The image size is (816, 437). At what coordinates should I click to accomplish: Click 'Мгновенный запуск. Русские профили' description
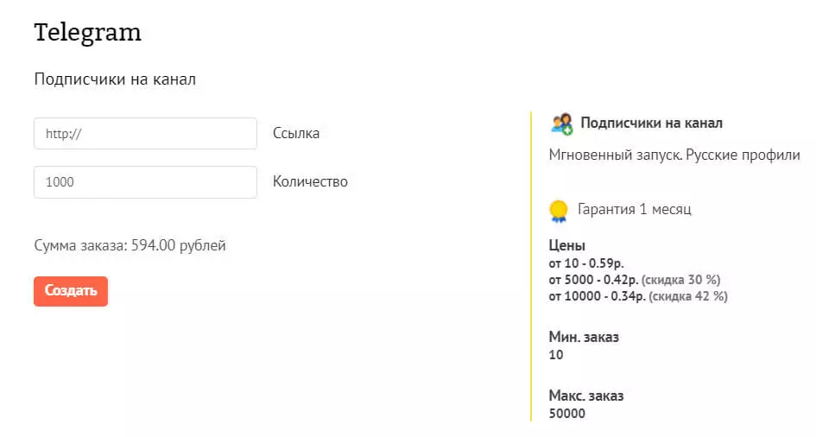(674, 155)
